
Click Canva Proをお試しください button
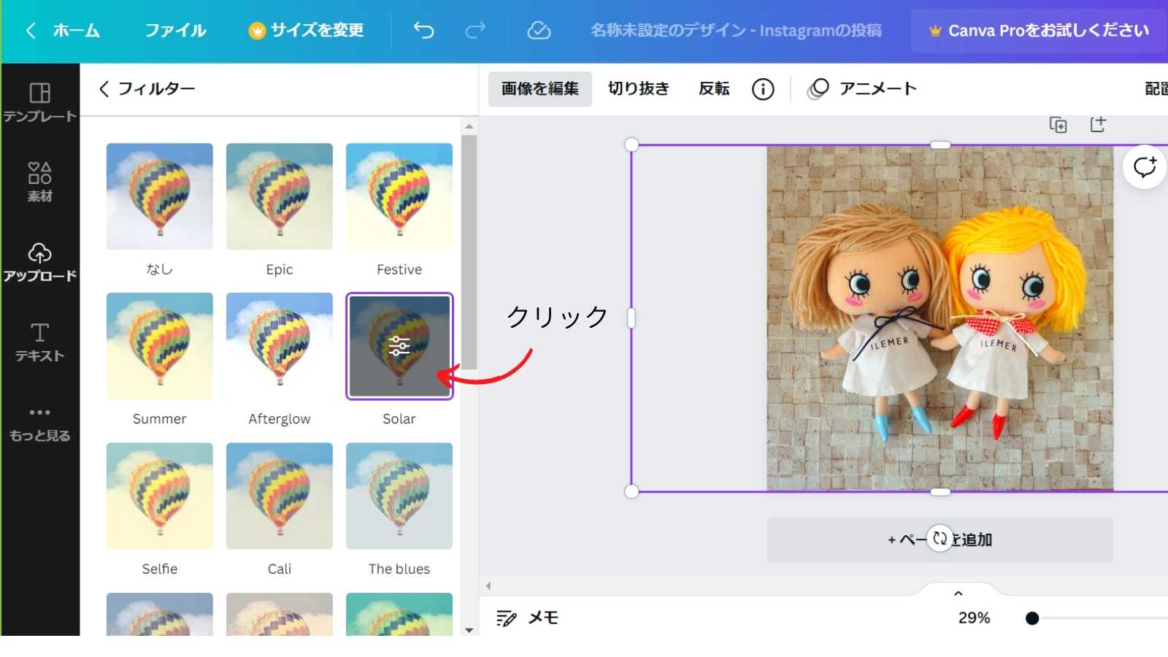tap(1039, 31)
